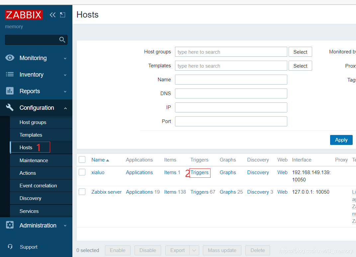Open Host groups in sidebar
Viewport: 356px width, 257px height.
click(x=33, y=122)
